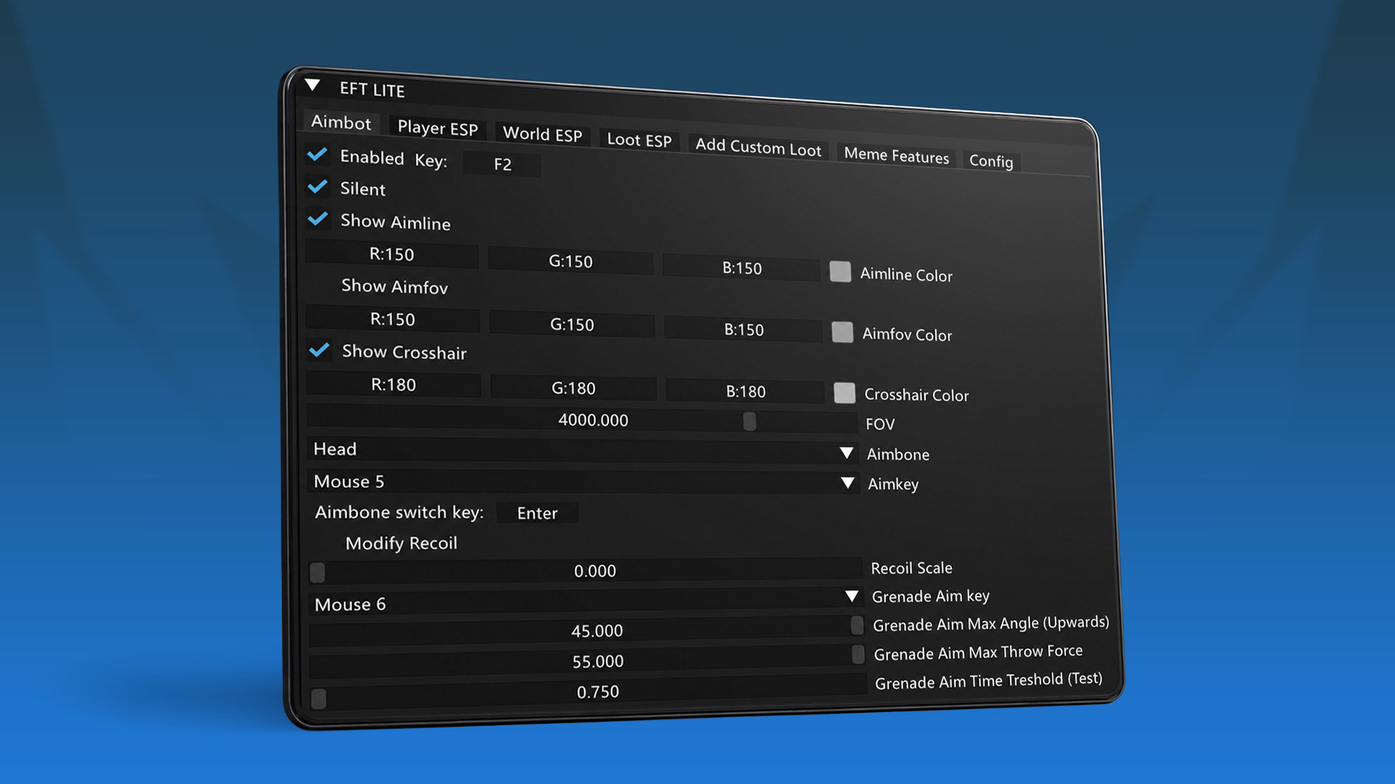Click the Enter aimbone switch key button
This screenshot has height=784, width=1395.
click(537, 513)
